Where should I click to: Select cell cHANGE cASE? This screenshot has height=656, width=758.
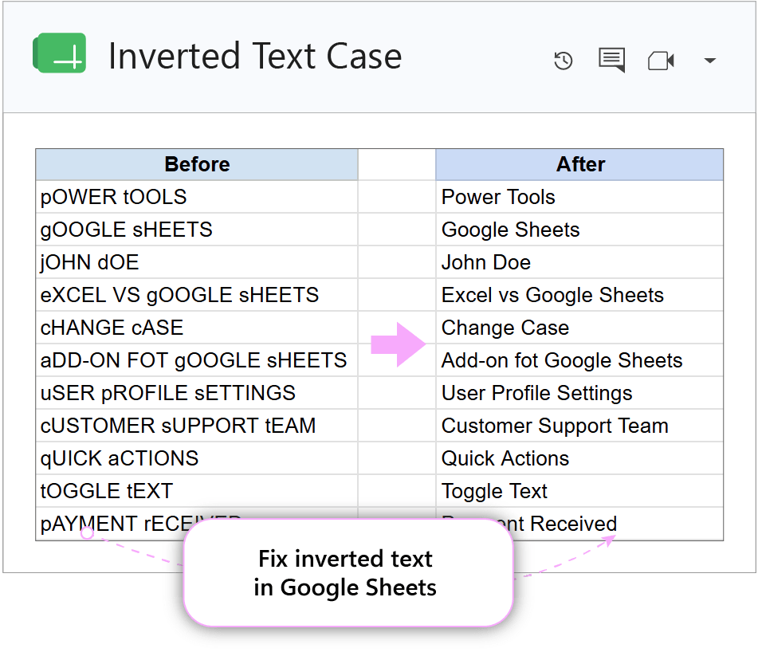tap(197, 328)
